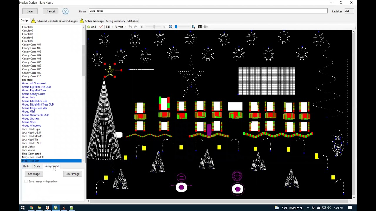Image resolution: width=376 pixels, height=211 pixels.
Task: Click the camera snapshot icon
Action: click(x=200, y=27)
